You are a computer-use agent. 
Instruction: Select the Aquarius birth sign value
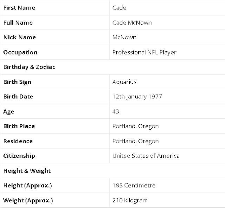(124, 82)
